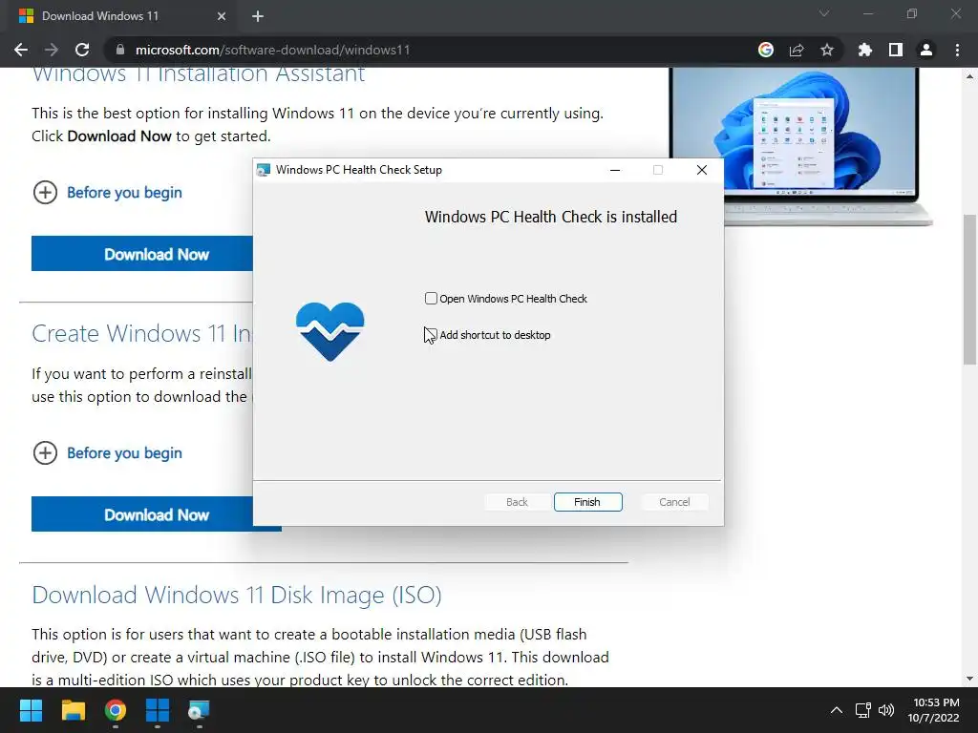Reload the page with refresh icon
The height and width of the screenshot is (733, 978).
tap(82, 50)
